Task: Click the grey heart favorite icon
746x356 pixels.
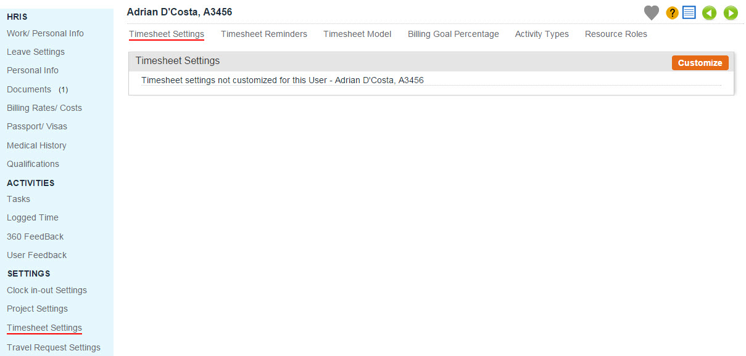Action: point(651,12)
